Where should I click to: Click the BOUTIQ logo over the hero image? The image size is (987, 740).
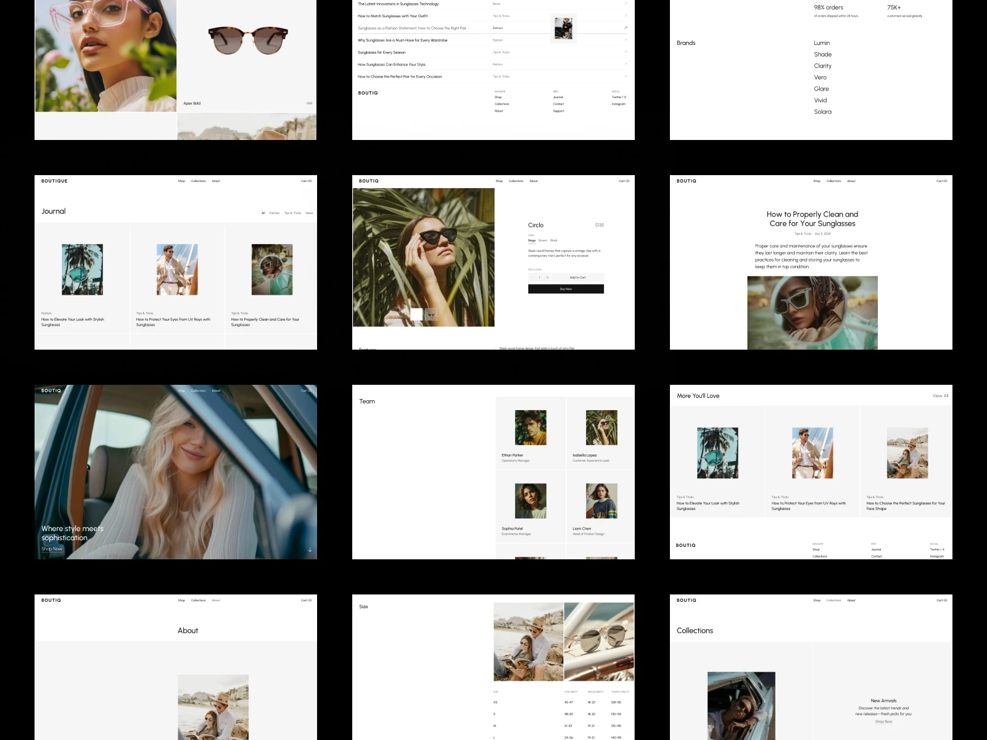51,390
